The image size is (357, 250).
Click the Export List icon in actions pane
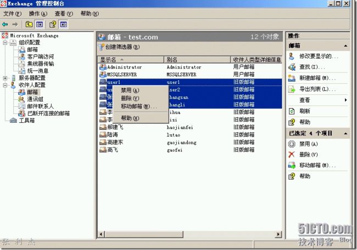tap(292, 89)
